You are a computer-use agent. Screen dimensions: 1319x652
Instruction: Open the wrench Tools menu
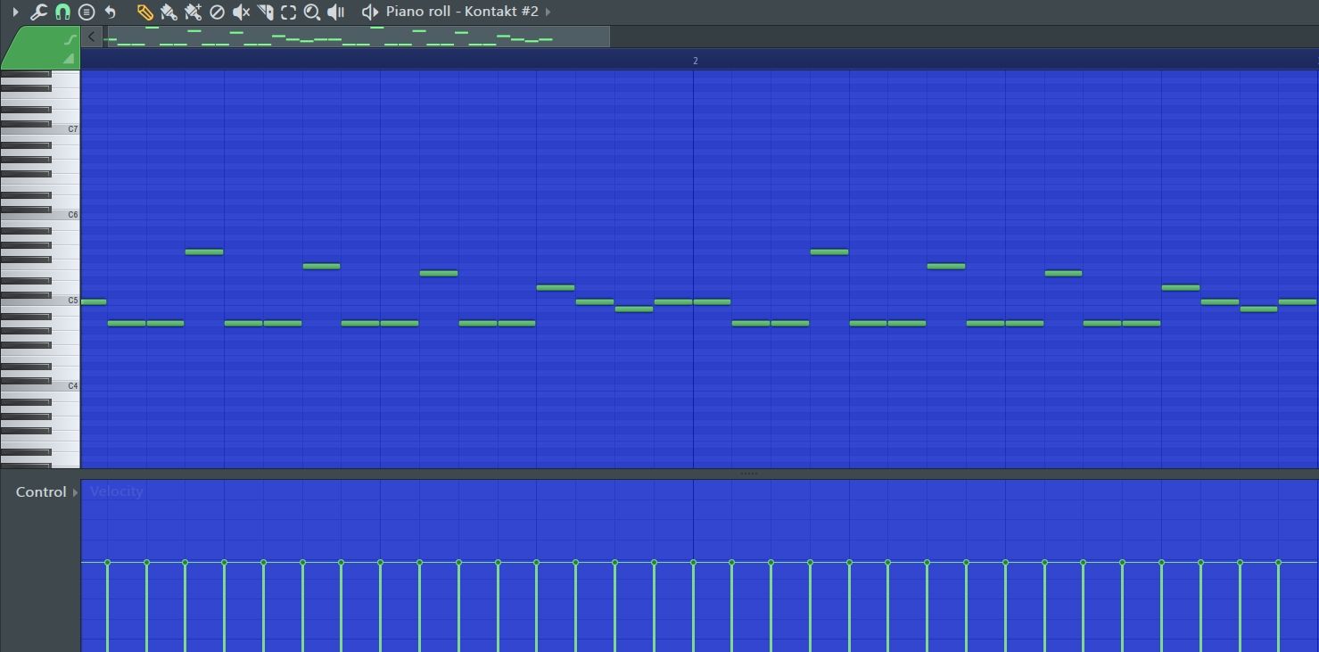38,12
